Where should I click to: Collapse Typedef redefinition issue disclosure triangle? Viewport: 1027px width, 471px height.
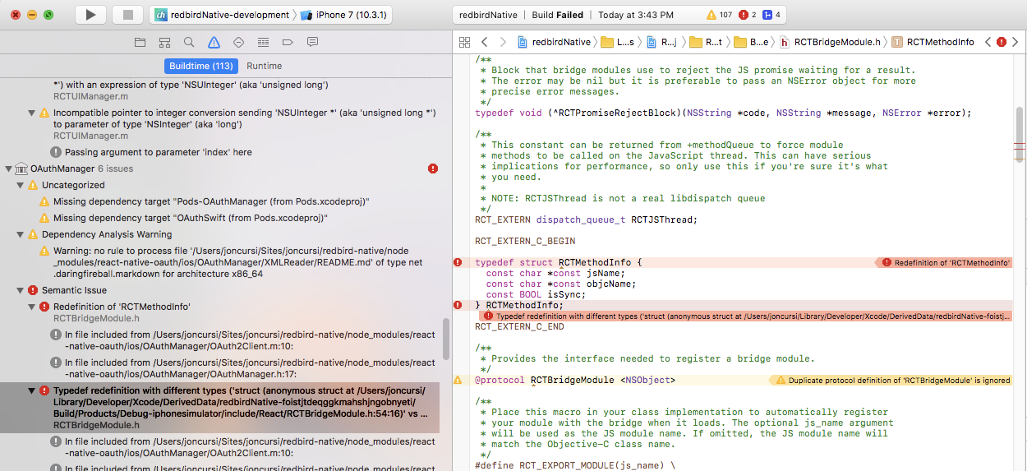pyautogui.click(x=31, y=390)
